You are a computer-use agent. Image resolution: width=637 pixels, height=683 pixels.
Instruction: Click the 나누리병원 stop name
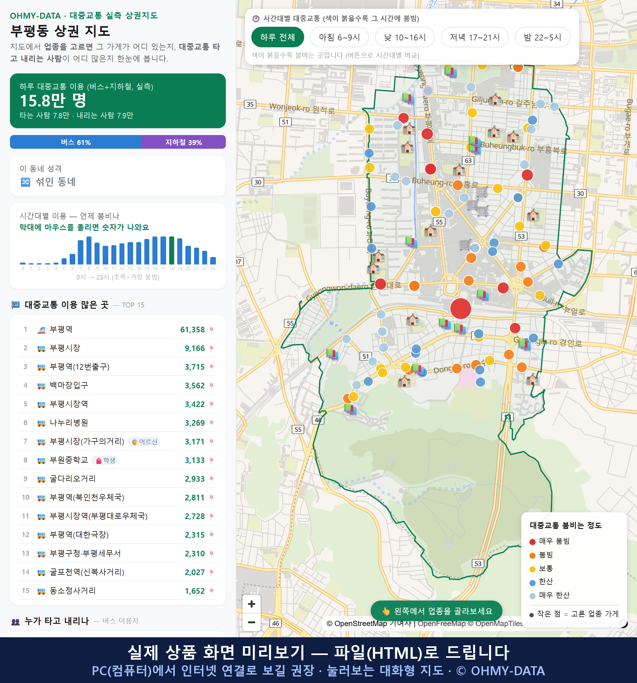click(x=69, y=423)
